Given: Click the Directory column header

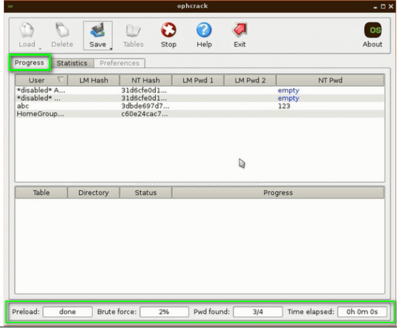Looking at the screenshot, I should point(94,193).
